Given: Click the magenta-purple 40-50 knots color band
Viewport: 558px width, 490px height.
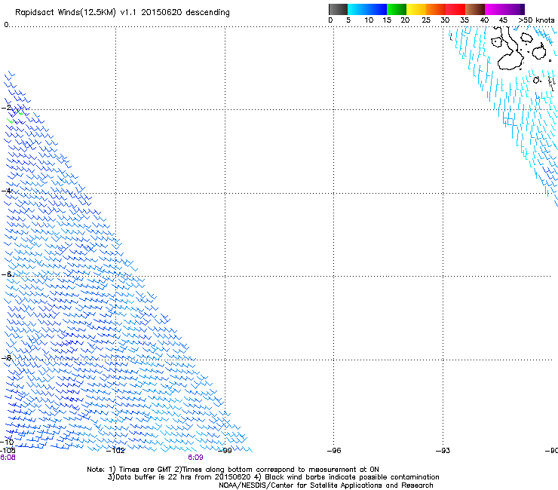Looking at the screenshot, I should point(504,9).
